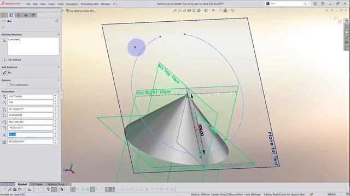The height and width of the screenshot is (196, 350).
Task: Open the Simulation menu
Action: (72, 4)
